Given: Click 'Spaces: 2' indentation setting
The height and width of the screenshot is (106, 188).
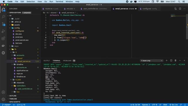Looking at the screenshot, I should (146, 105).
